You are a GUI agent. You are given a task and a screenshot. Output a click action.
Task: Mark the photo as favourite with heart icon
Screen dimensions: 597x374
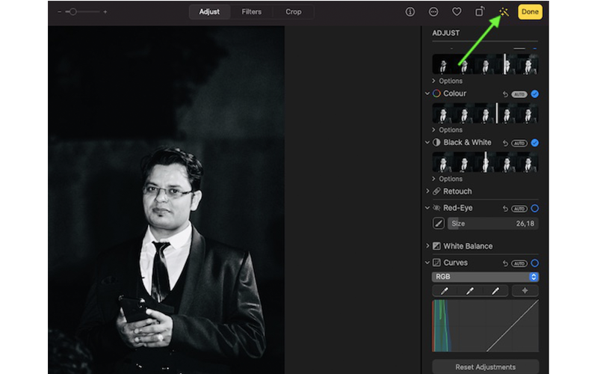tap(457, 12)
